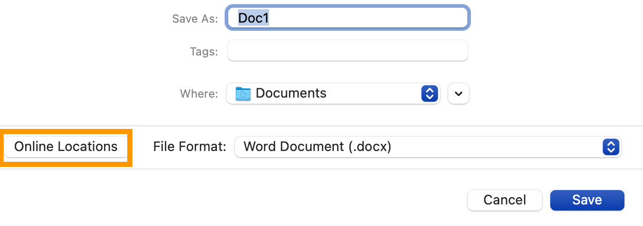Image resolution: width=643 pixels, height=226 pixels.
Task: Click the "Save As:" label
Action: click(x=195, y=19)
